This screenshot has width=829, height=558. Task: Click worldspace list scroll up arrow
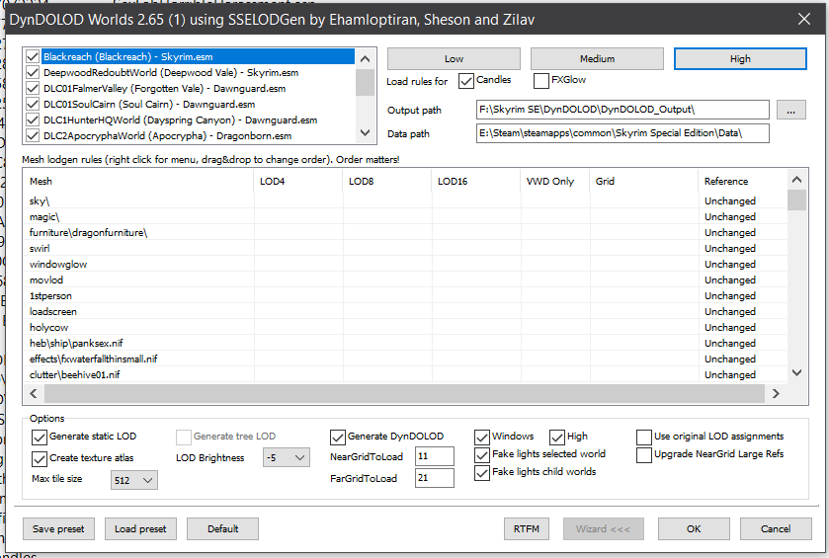tap(365, 58)
